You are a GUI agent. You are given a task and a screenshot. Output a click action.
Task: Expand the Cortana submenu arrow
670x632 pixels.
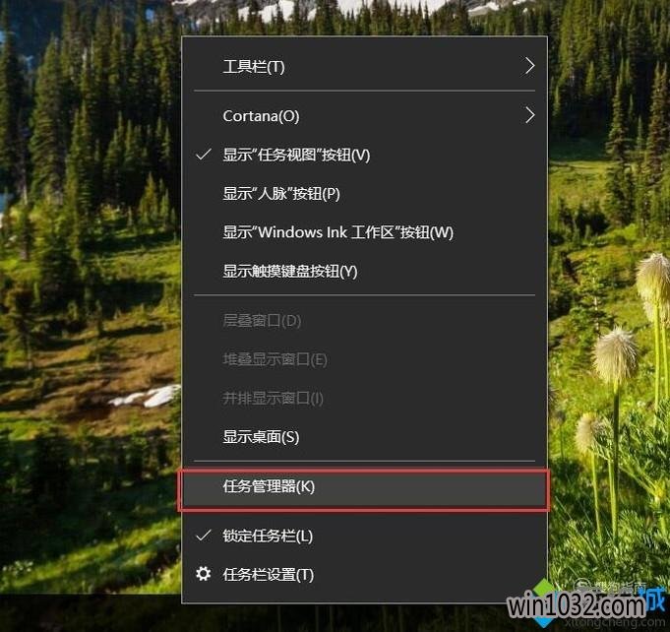coord(529,115)
